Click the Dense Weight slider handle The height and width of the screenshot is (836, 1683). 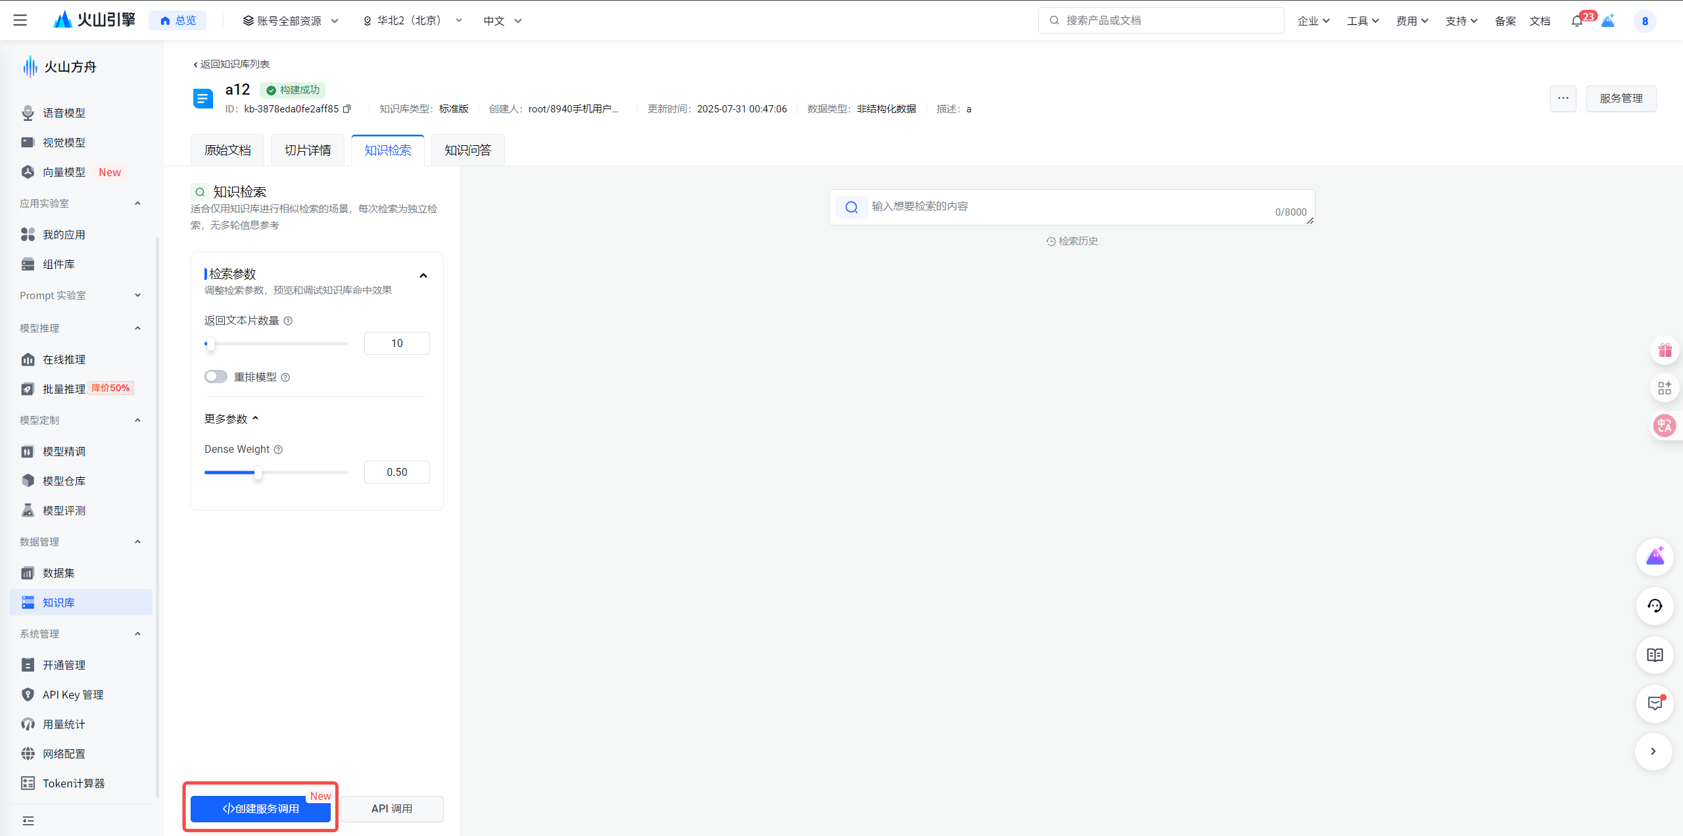[258, 473]
